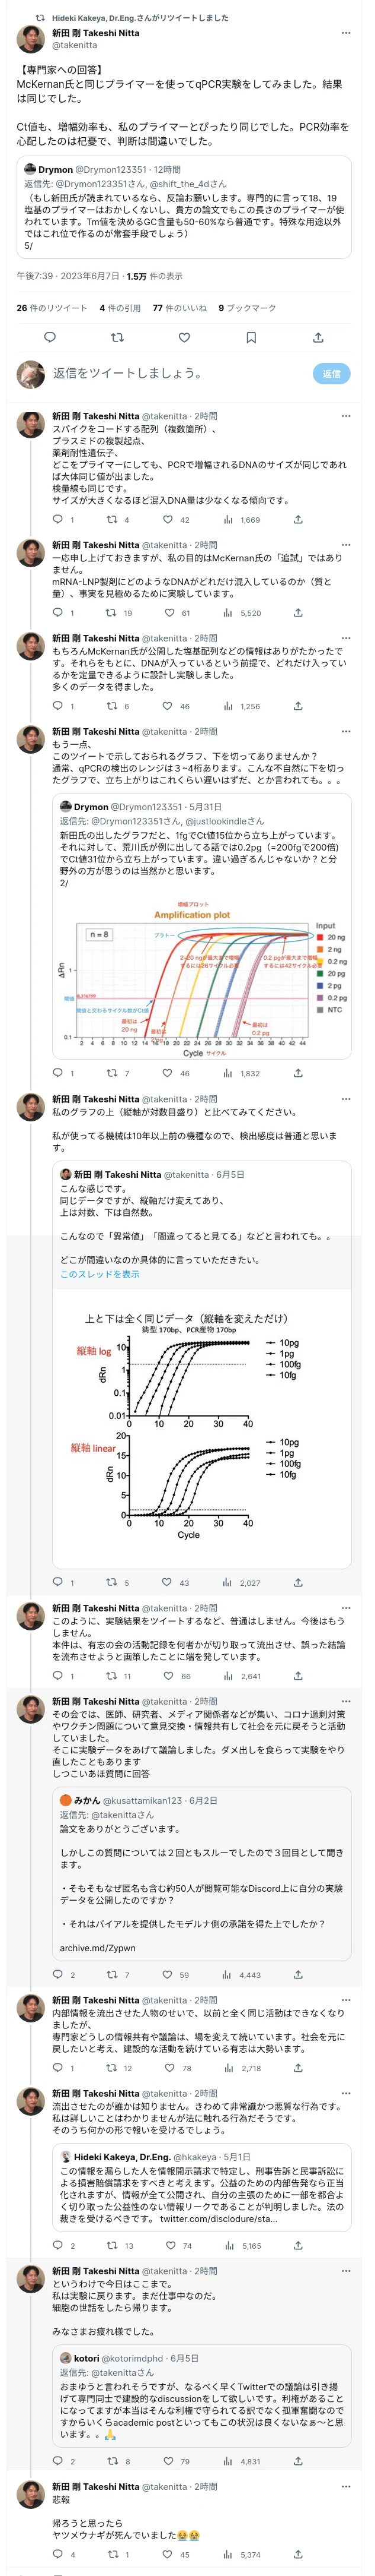The image size is (375, 2576).
Task: Open view analytics showing 1,669 views
Action: coord(241,520)
